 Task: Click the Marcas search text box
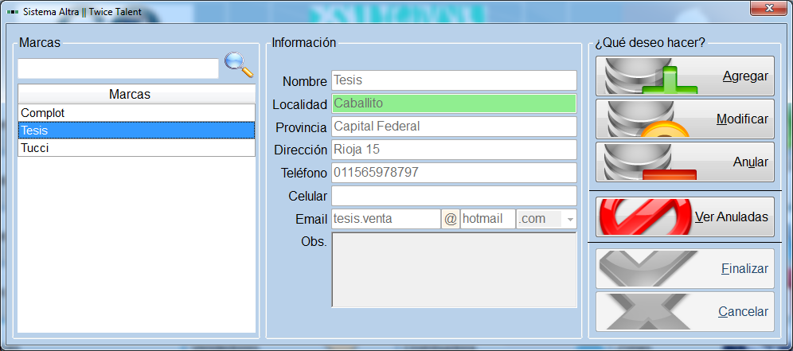(x=119, y=68)
